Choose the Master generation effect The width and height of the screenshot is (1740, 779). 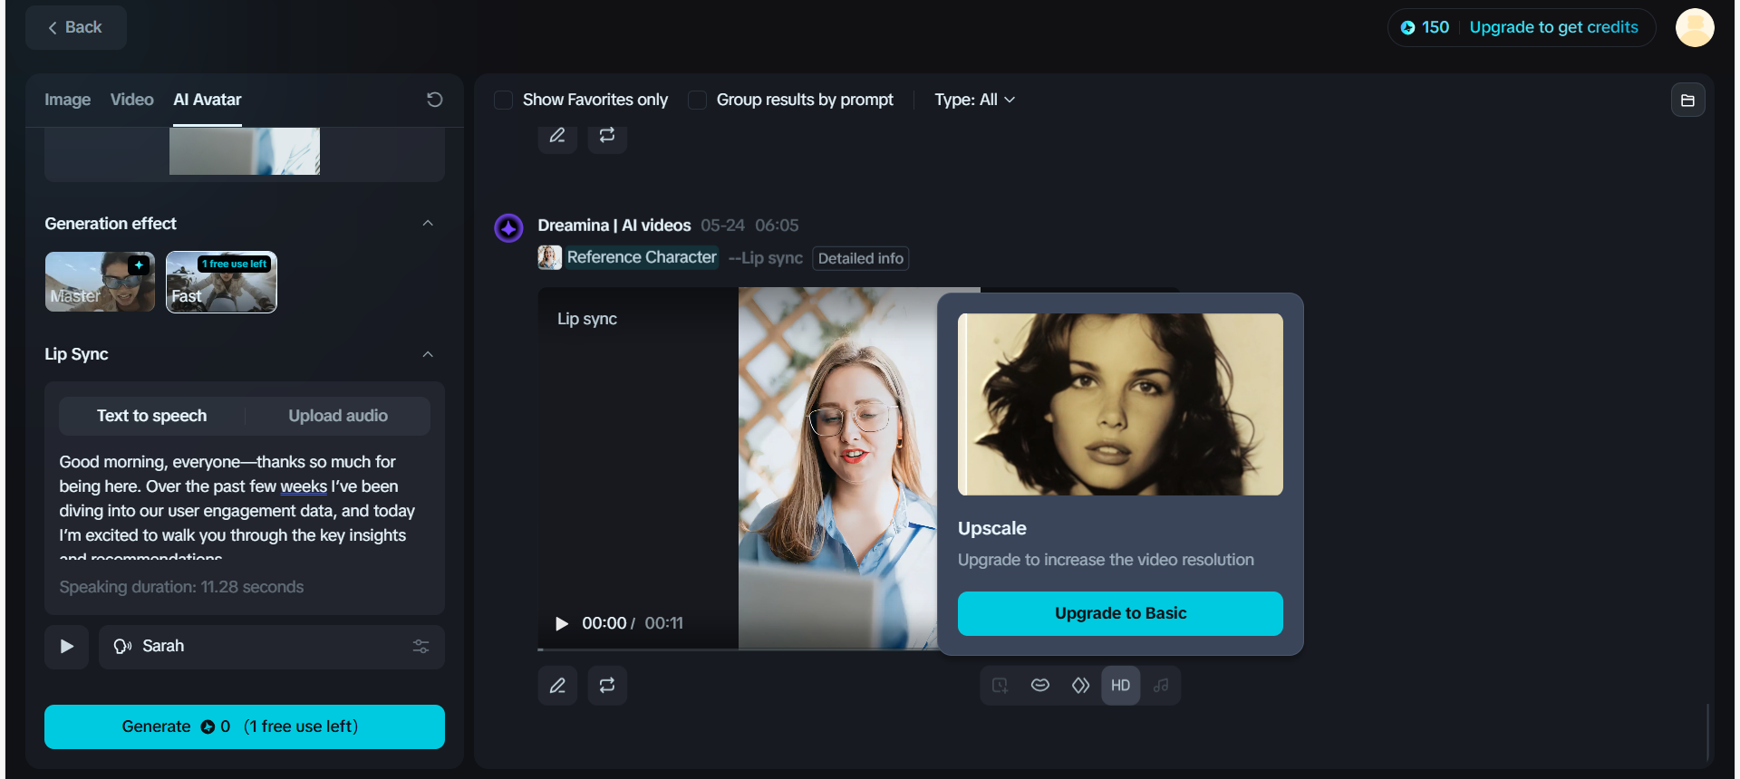tap(100, 282)
